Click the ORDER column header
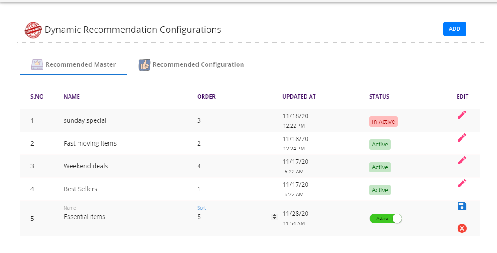497x253 pixels. [206, 96]
